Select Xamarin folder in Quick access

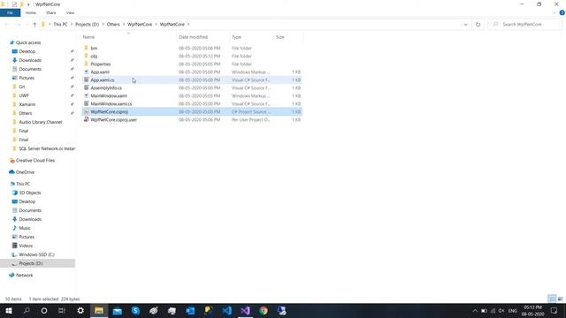click(27, 104)
